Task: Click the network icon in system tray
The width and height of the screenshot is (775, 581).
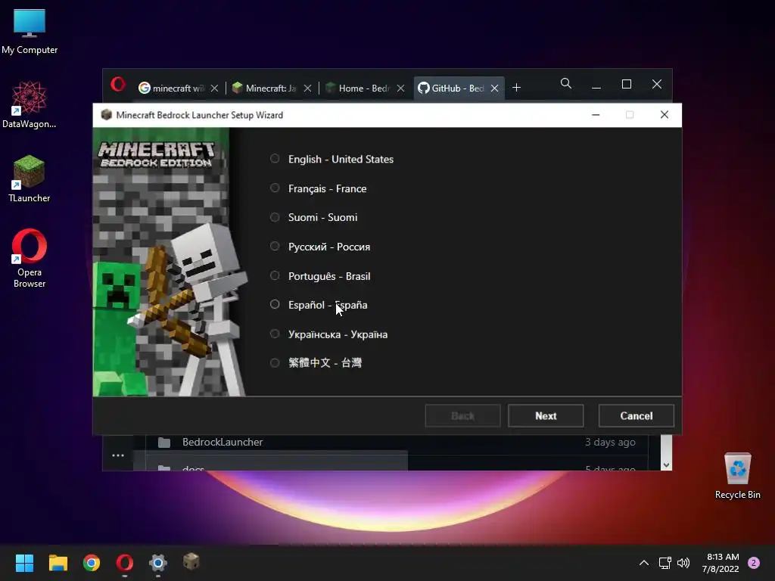Action: 665,563
